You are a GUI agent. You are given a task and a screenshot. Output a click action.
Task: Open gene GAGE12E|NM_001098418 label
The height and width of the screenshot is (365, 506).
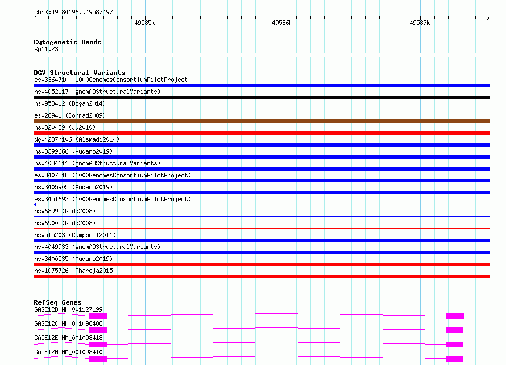68,338
